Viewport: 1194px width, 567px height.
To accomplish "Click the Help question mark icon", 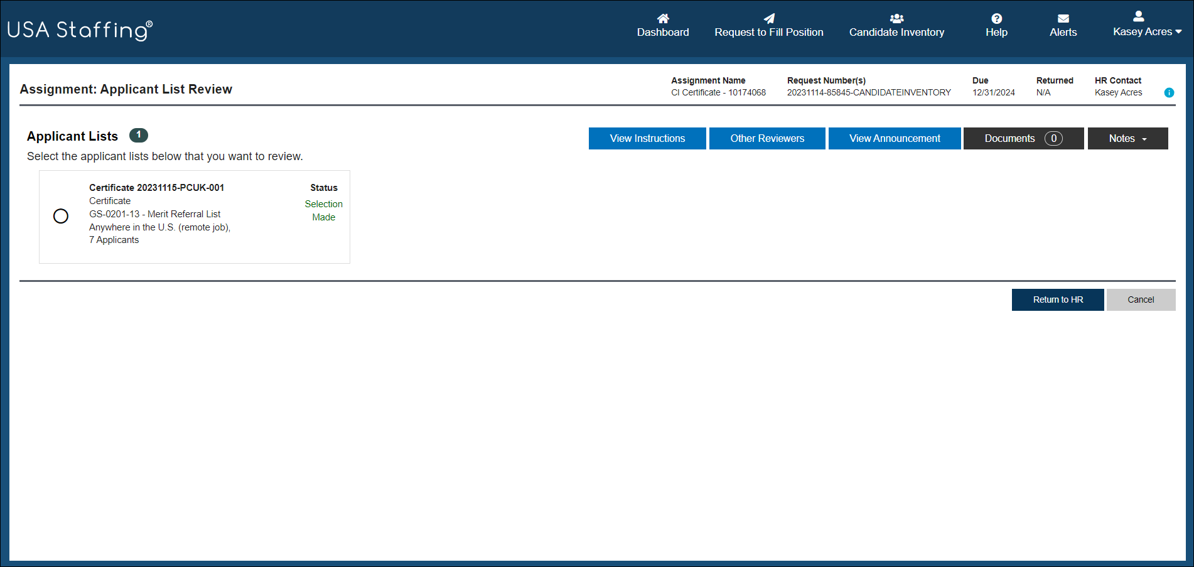I will (996, 18).
